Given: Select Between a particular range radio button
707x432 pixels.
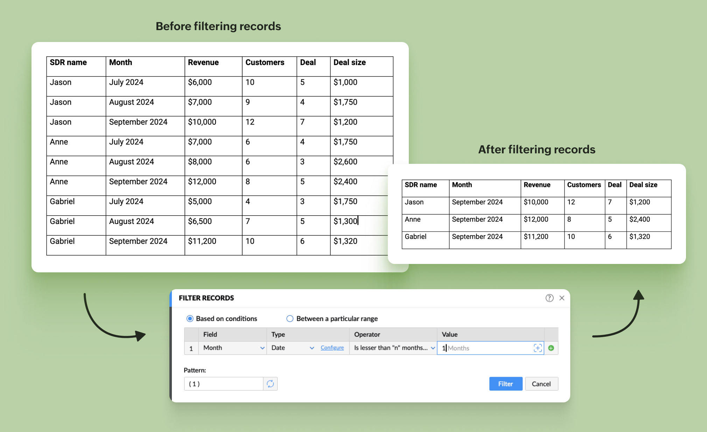Looking at the screenshot, I should tap(290, 319).
